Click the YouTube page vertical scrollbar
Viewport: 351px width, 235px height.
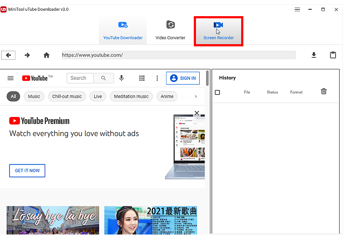[x=207, y=78]
